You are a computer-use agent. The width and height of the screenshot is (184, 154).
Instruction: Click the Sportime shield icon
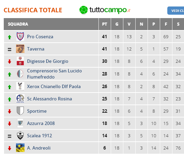coord(20,111)
